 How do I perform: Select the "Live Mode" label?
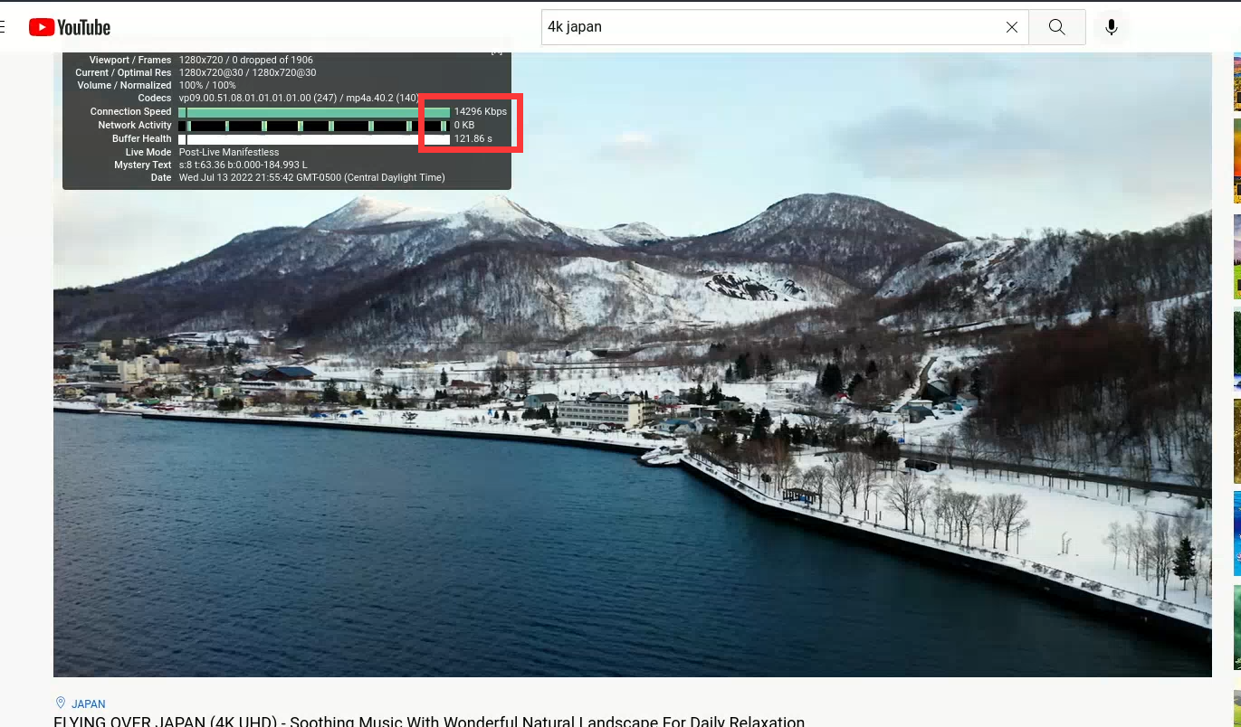point(148,152)
